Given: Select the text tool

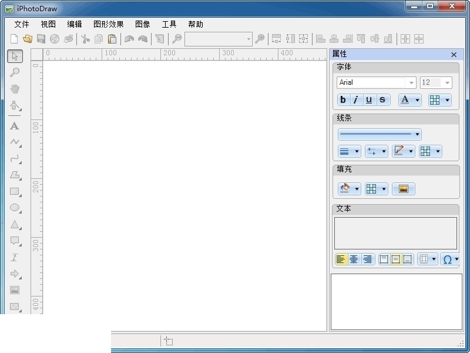Looking at the screenshot, I should [x=15, y=126].
